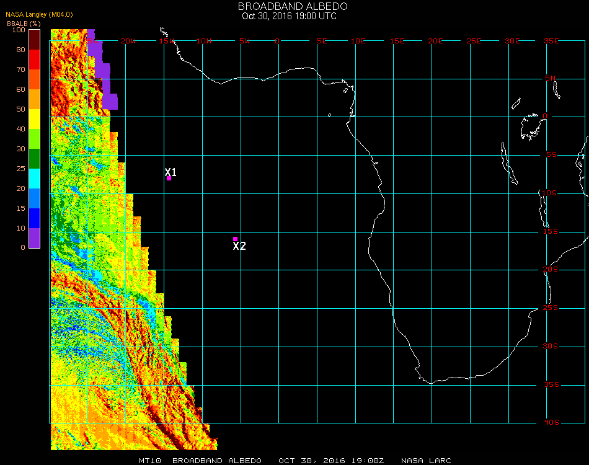Click the "10E" longitude label

[x=358, y=41]
